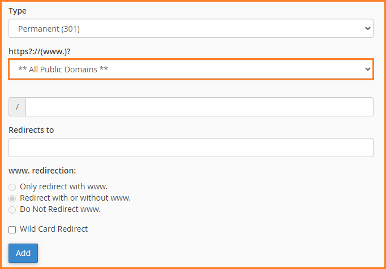Click the Only redirect with www. label text
This screenshot has width=386, height=269.
[x=64, y=186]
